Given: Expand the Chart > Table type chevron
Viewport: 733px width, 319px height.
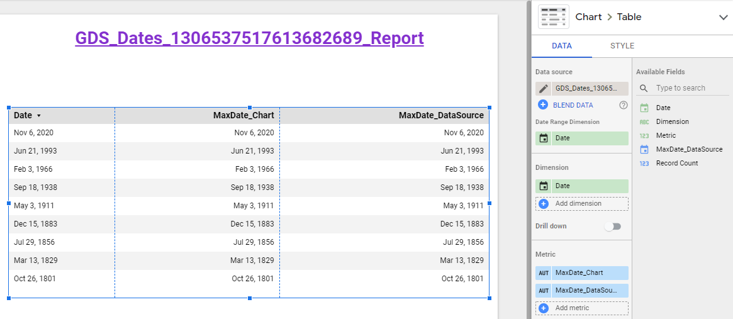Looking at the screenshot, I should 723,18.
